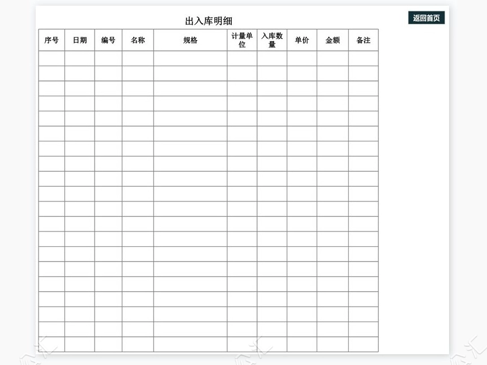The image size is (487, 365).
Task: Select the first empty 日期 cell
Action: [x=80, y=57]
